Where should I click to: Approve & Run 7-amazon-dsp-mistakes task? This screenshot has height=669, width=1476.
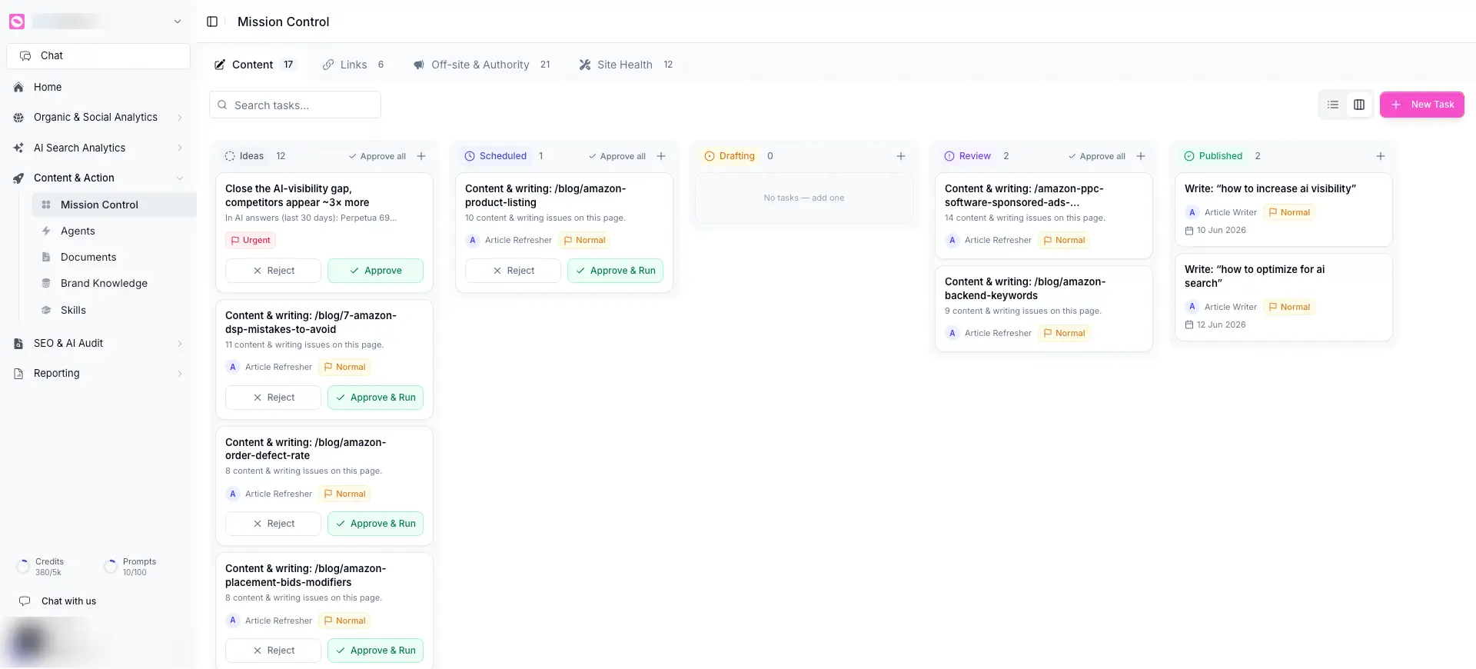click(x=375, y=398)
